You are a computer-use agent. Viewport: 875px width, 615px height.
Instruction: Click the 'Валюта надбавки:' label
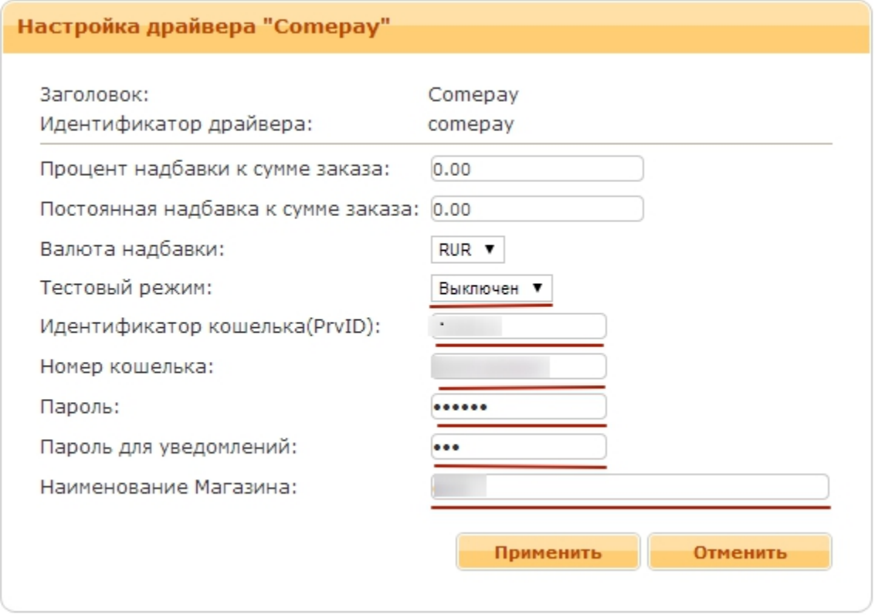(133, 249)
